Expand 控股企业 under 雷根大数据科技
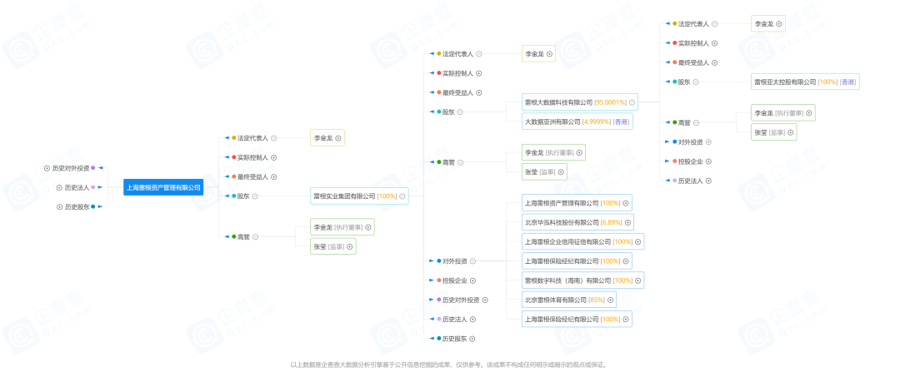This screenshot has height=377, width=900. pyautogui.click(x=708, y=161)
